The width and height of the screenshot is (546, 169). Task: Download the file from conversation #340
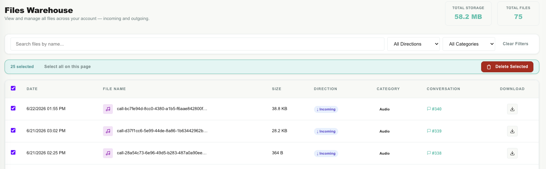(512, 109)
